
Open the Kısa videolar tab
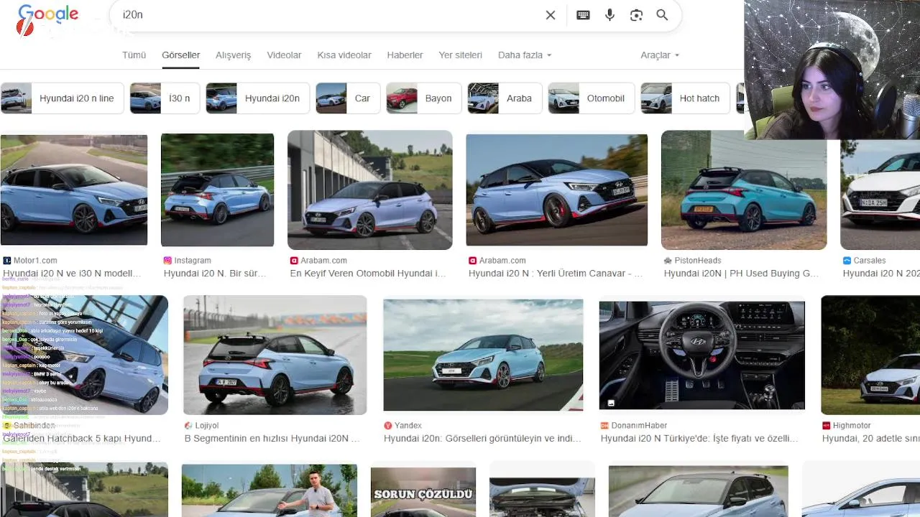click(344, 55)
